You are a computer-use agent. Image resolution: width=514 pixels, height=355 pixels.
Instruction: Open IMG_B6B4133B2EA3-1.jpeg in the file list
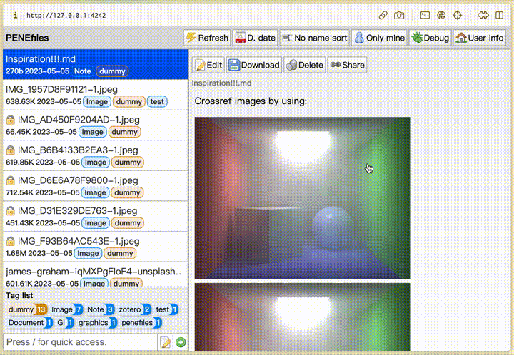coord(96,155)
